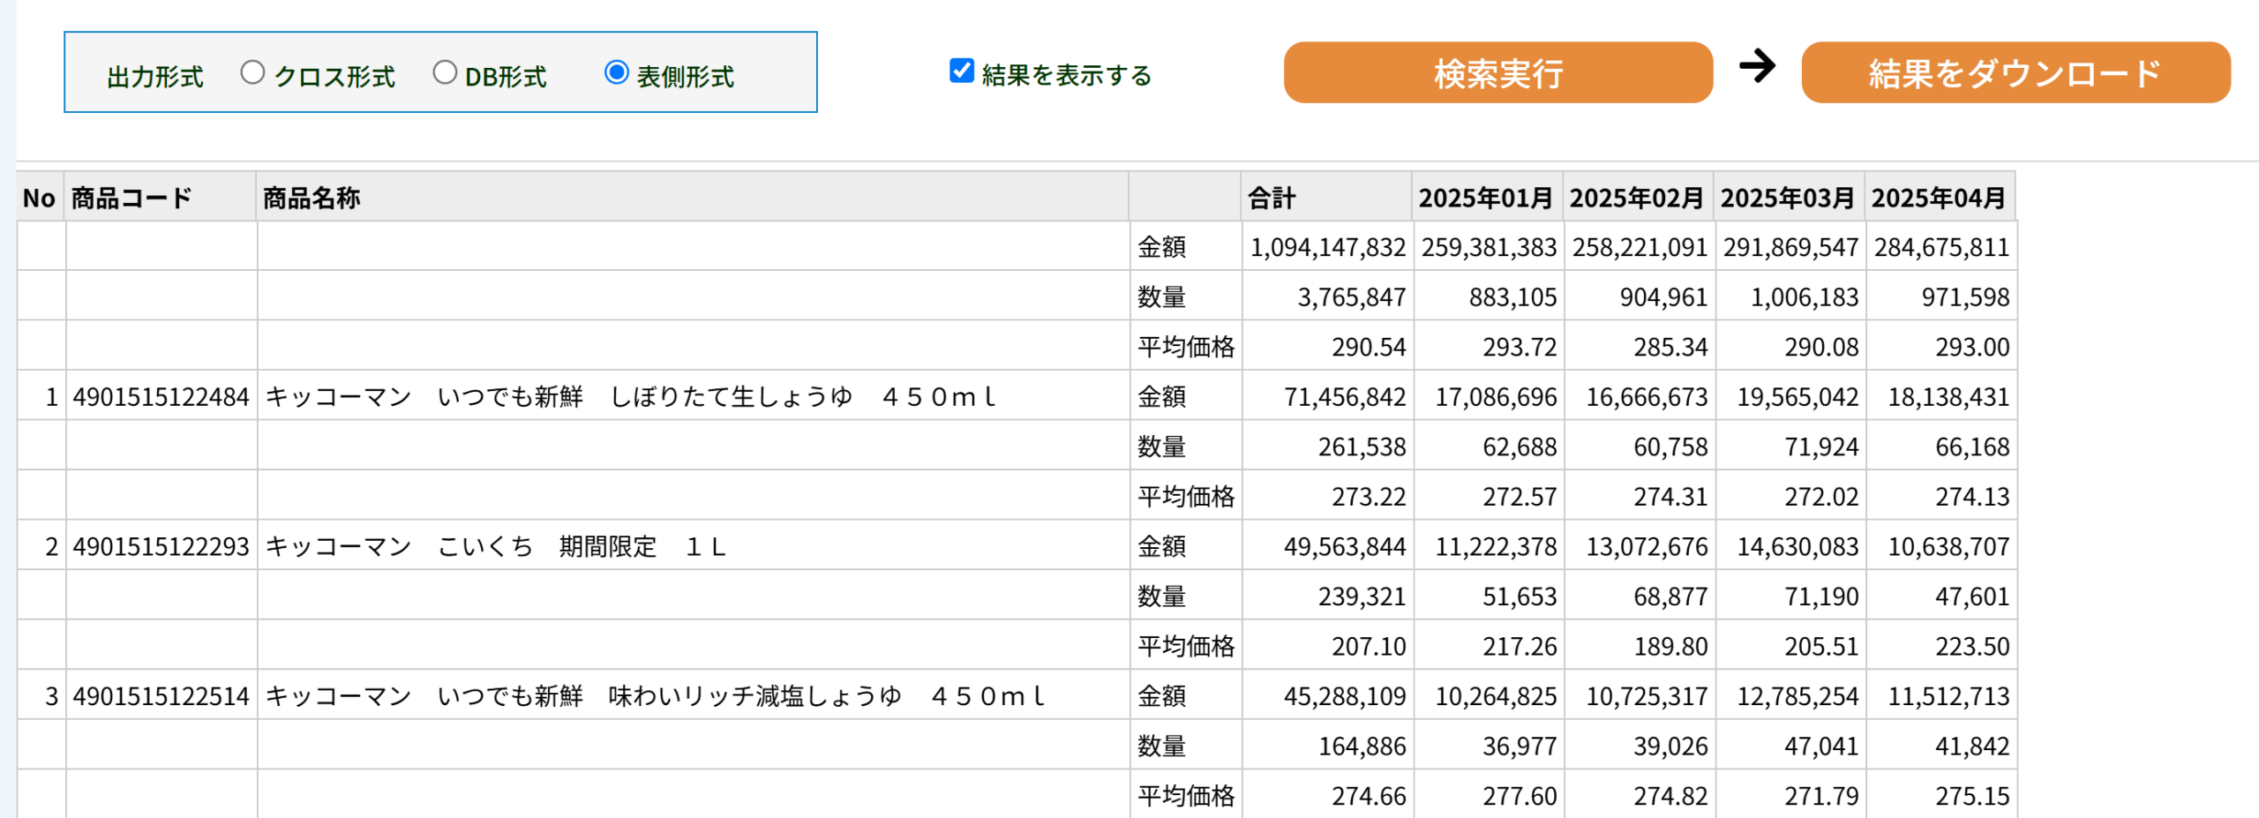The width and height of the screenshot is (2259, 818).
Task: Click the average price 275.15
Action: 1940,796
